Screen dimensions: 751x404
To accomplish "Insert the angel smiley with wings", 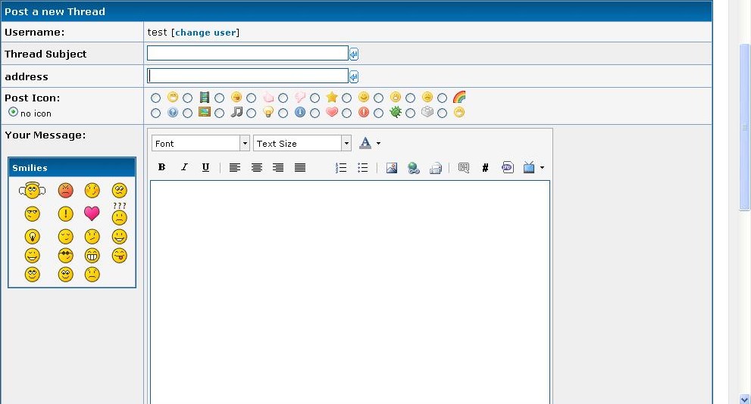I will click(x=32, y=191).
